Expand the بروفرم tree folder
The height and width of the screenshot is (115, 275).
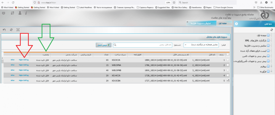[272, 66]
